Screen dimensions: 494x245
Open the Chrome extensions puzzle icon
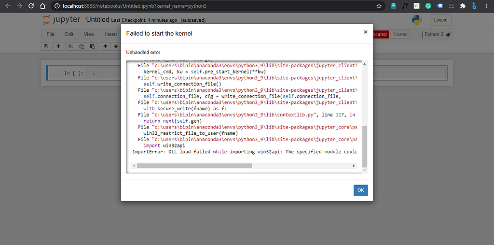[463, 6]
